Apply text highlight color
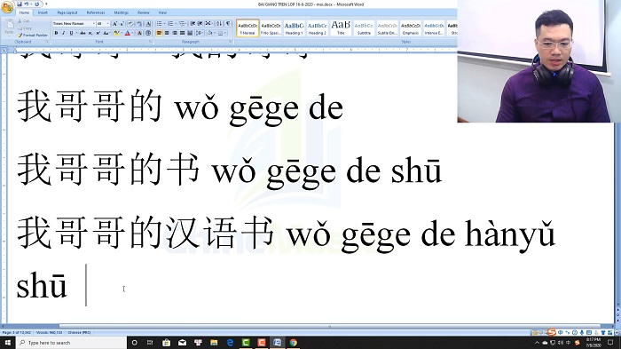Screen dimensions: 621x349 pyautogui.click(x=116, y=33)
